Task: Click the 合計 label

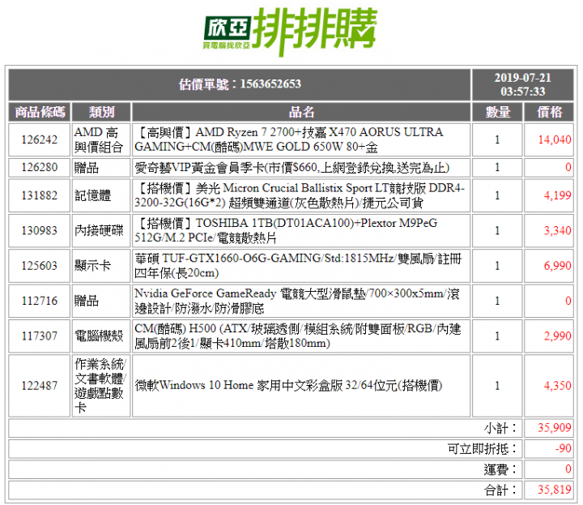Action: click(x=500, y=490)
